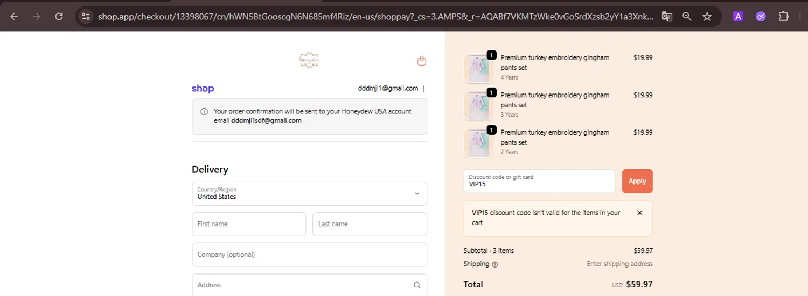Reload the checkout page
Image resolution: width=808 pixels, height=296 pixels.
[x=59, y=17]
